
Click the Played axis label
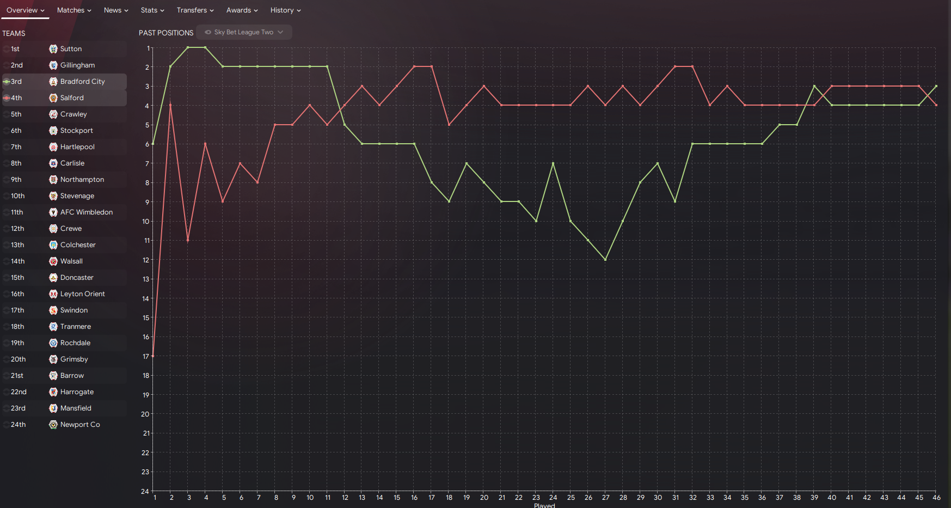pos(544,505)
